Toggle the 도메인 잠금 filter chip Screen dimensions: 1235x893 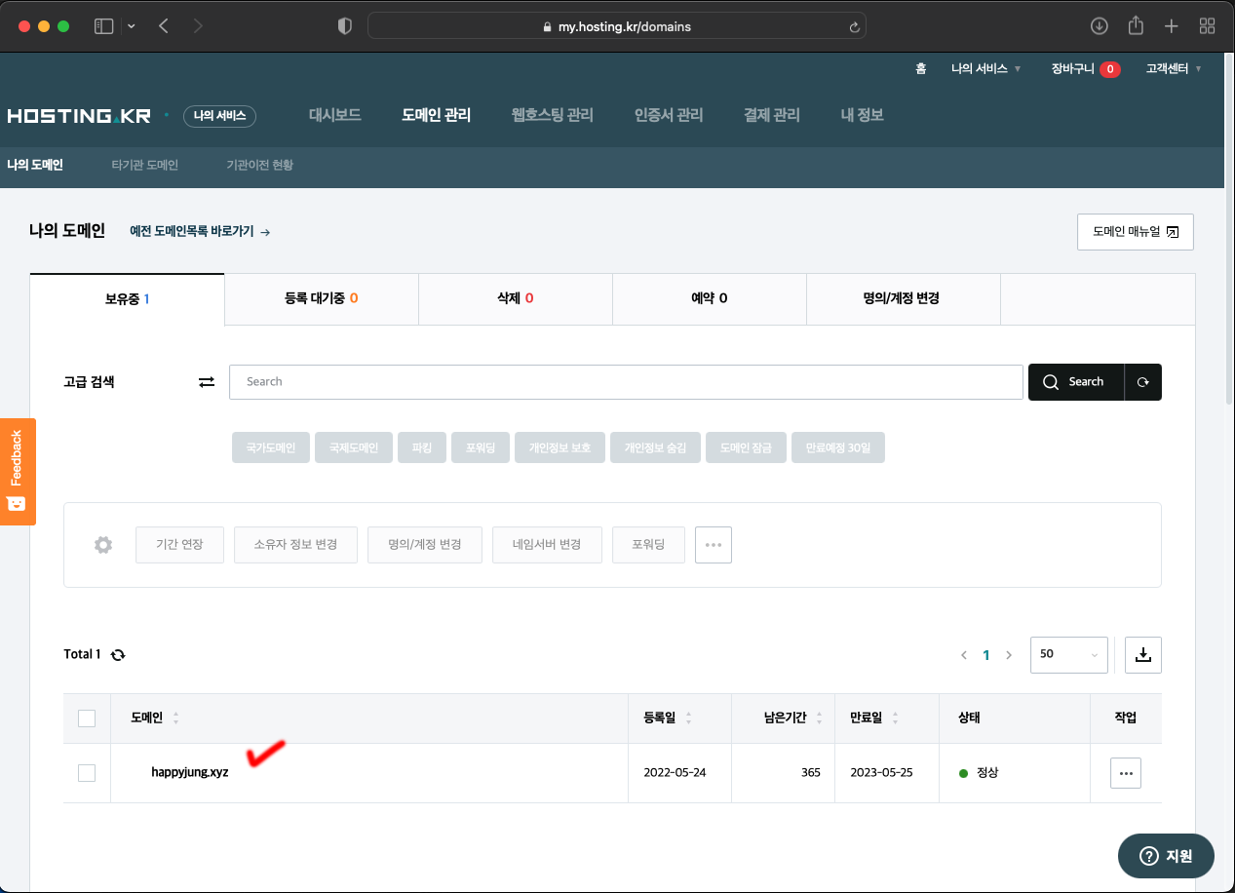(x=746, y=448)
